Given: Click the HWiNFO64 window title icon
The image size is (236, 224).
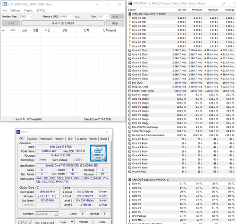Looking at the screenshot, I should pos(130,3).
